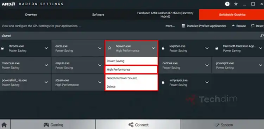Expand iexplore.exe dropdown chevron
Image resolution: width=264 pixels, height=129 pixels.
(207, 48)
